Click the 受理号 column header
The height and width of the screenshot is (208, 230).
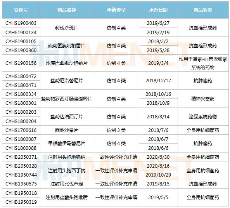pyautogui.click(x=21, y=10)
